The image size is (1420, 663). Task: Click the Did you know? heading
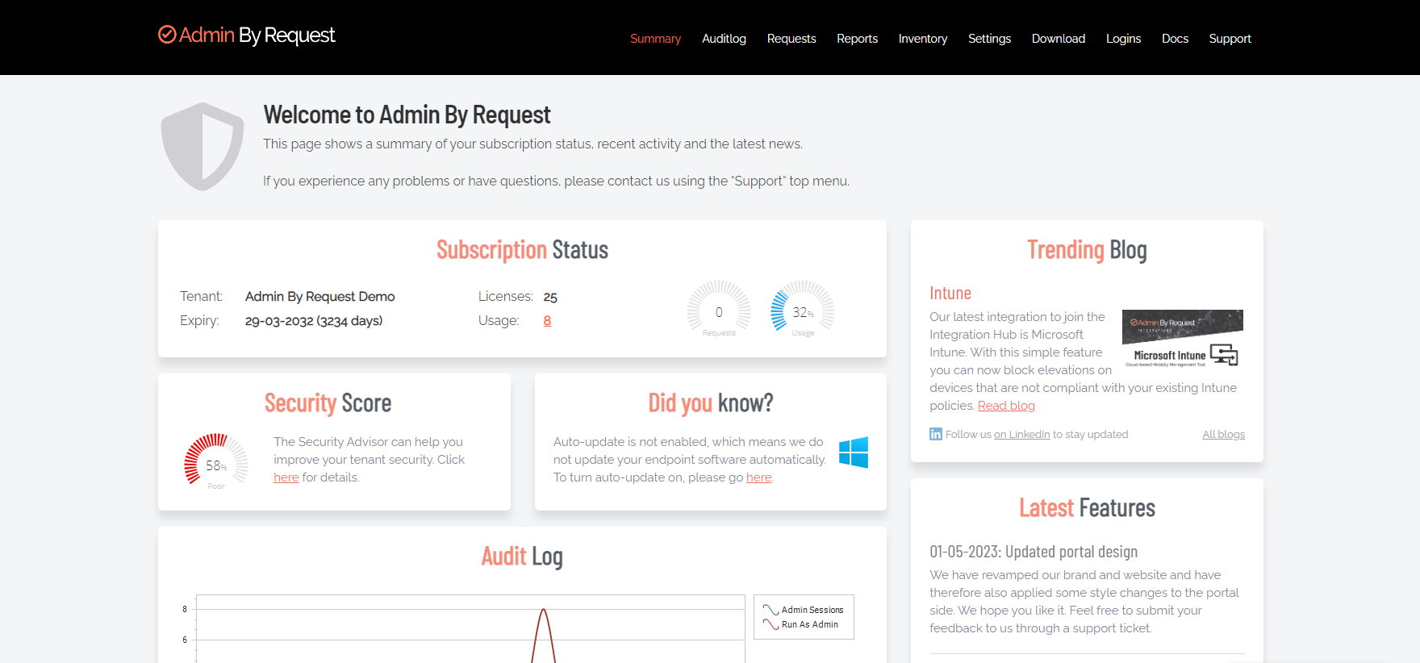(711, 403)
